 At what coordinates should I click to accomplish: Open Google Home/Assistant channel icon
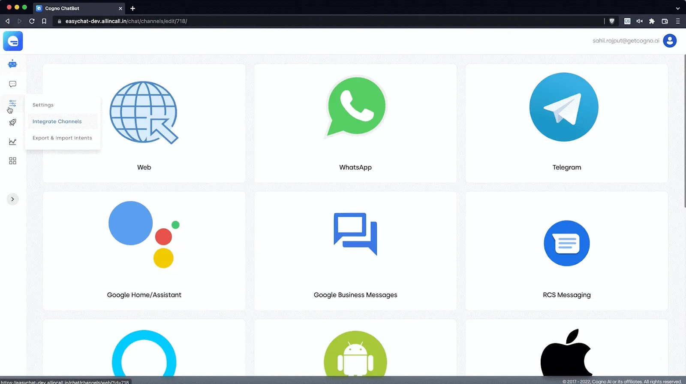[x=144, y=235]
